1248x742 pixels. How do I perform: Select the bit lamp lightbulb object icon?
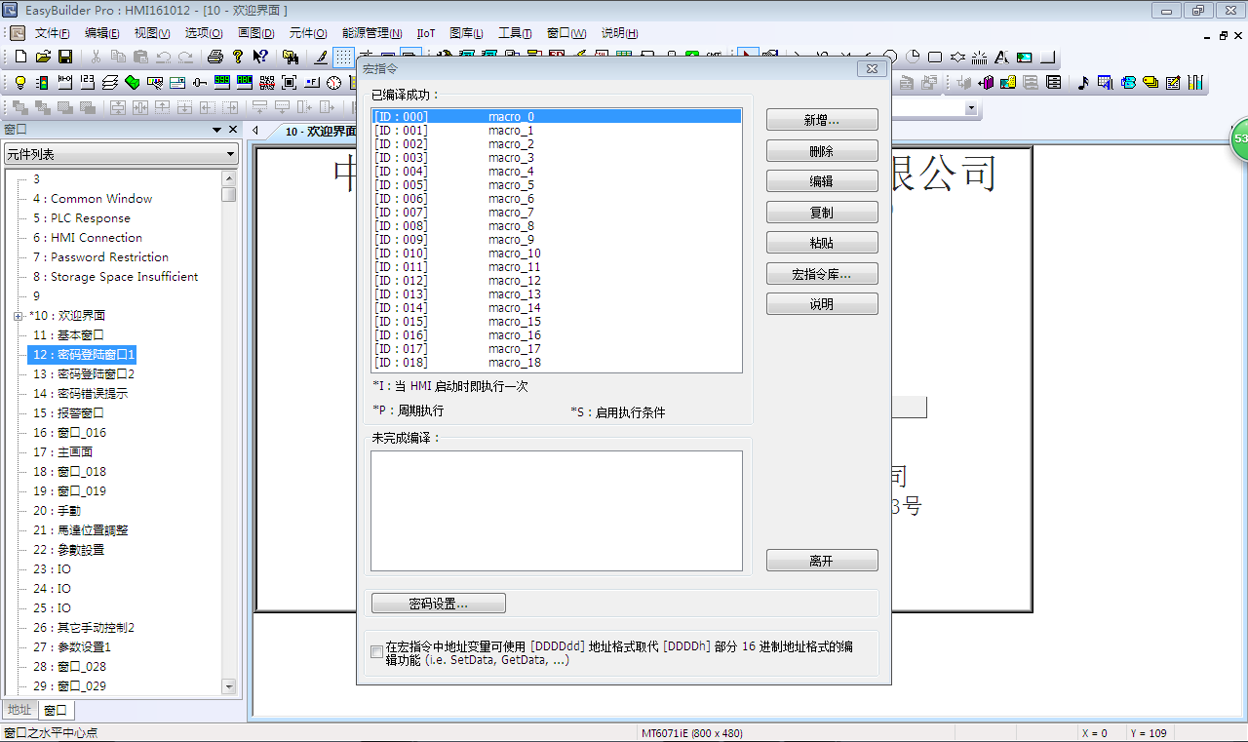click(19, 83)
